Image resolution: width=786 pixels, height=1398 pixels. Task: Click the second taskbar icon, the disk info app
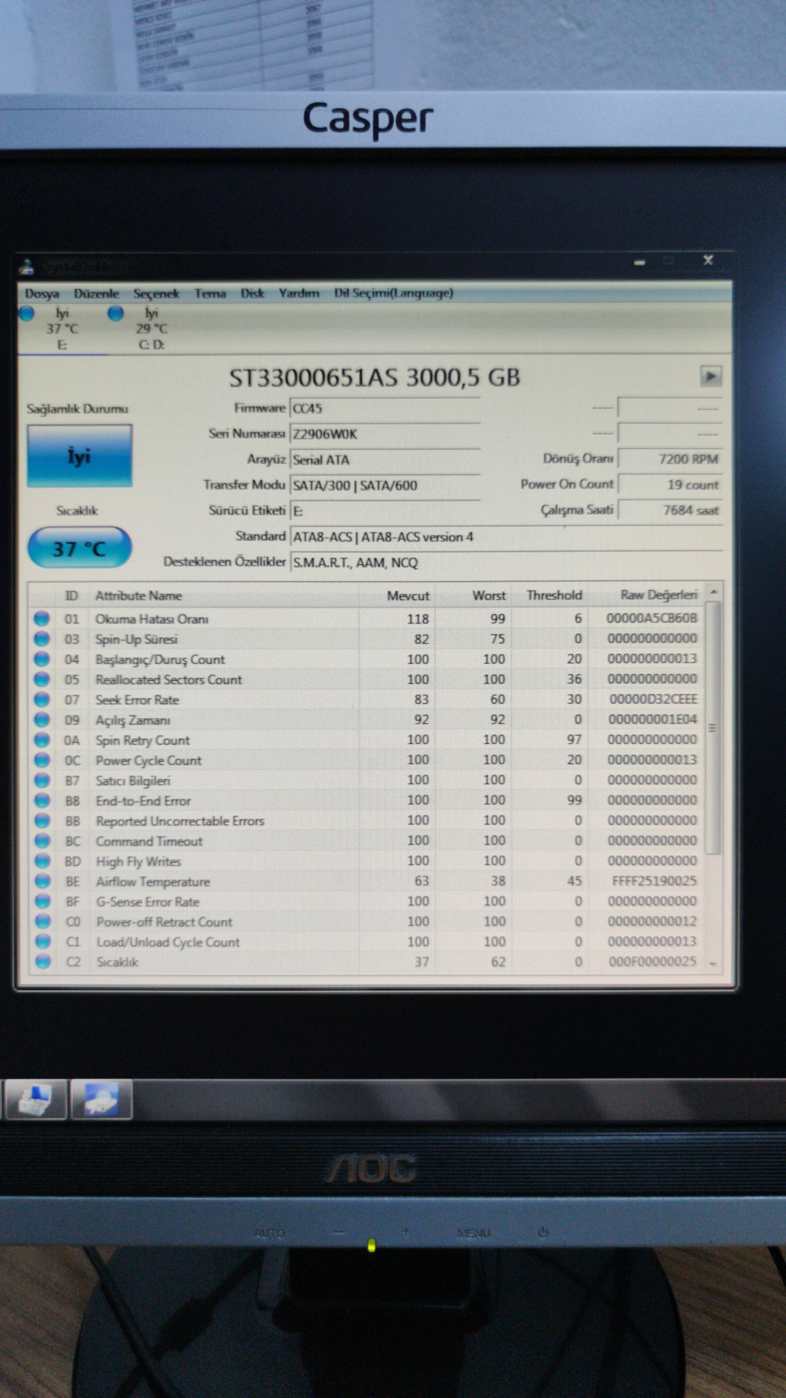pos(102,1099)
